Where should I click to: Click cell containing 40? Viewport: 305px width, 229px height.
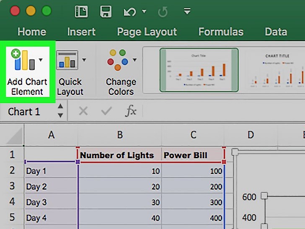click(120, 218)
